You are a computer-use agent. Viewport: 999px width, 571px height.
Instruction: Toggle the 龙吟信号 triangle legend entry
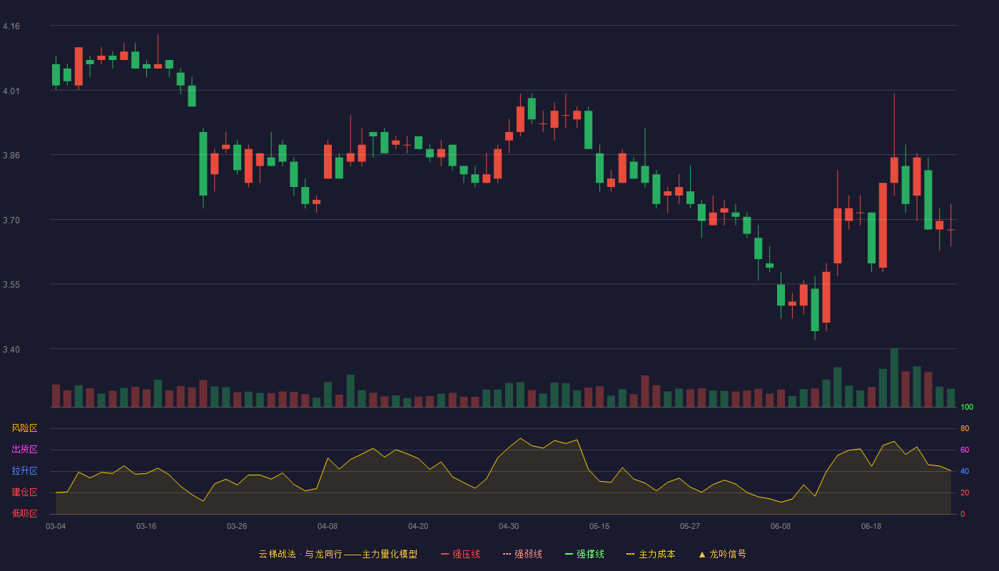(x=722, y=554)
